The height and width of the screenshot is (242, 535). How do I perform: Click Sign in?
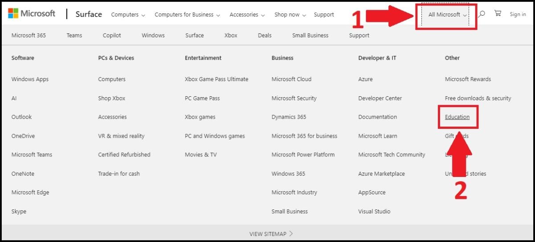tap(518, 14)
